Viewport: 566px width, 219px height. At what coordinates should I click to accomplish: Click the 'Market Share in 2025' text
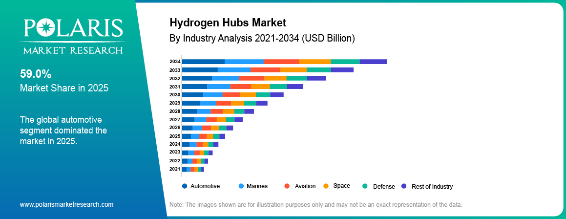[x=64, y=88]
